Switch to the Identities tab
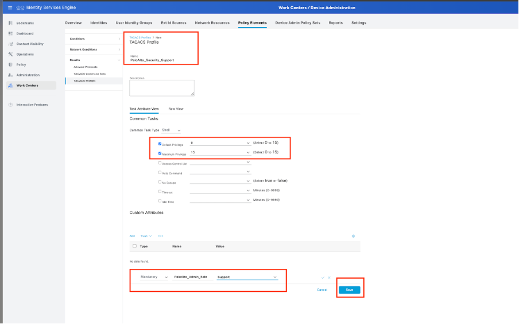This screenshot has height=324, width=519. point(99,23)
